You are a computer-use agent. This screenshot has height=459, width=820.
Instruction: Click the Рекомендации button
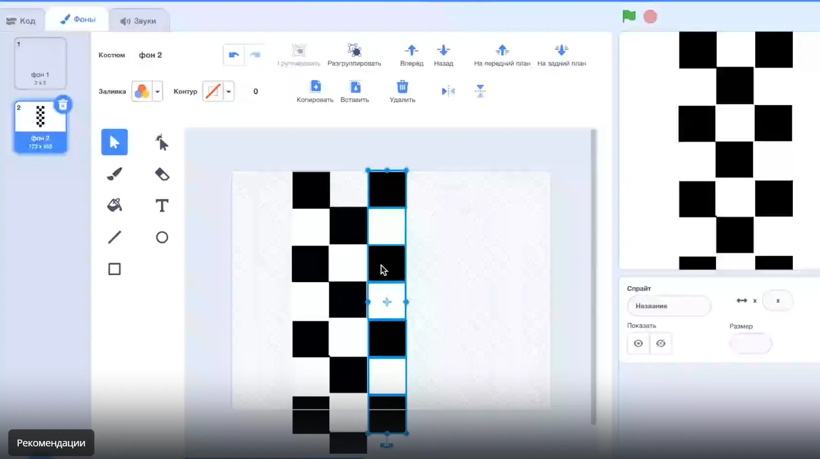point(51,443)
